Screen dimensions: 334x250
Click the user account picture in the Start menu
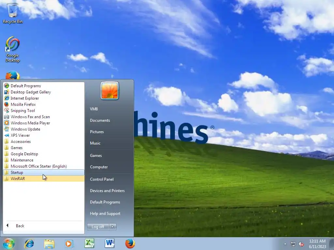(110, 90)
